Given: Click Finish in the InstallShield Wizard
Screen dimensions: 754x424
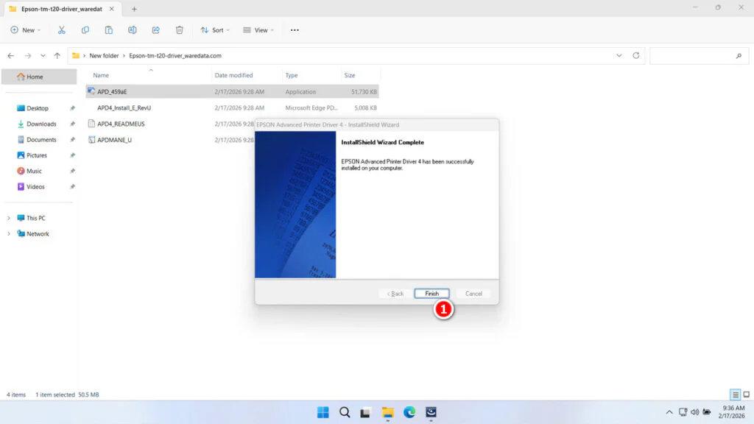Looking at the screenshot, I should coord(431,293).
